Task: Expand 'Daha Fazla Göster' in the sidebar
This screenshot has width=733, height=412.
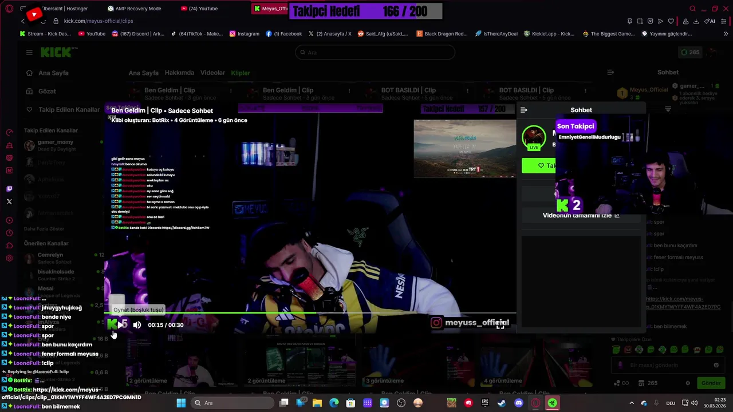Action: click(44, 229)
